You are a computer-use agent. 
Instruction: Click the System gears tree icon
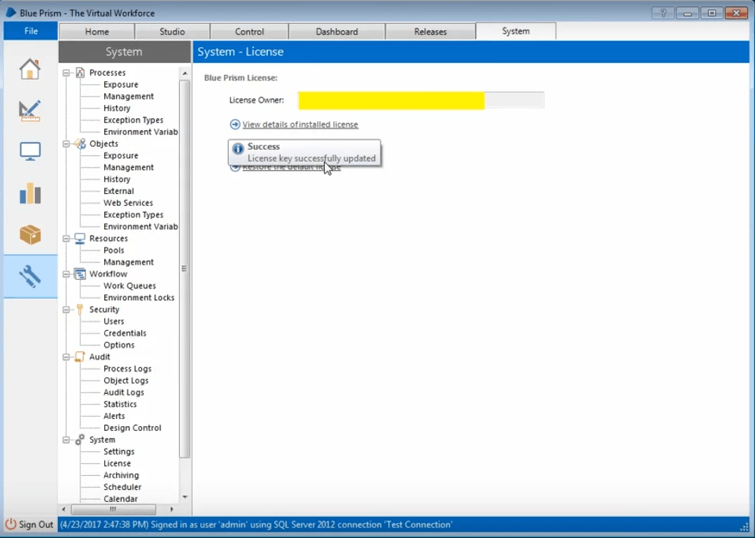coord(80,439)
